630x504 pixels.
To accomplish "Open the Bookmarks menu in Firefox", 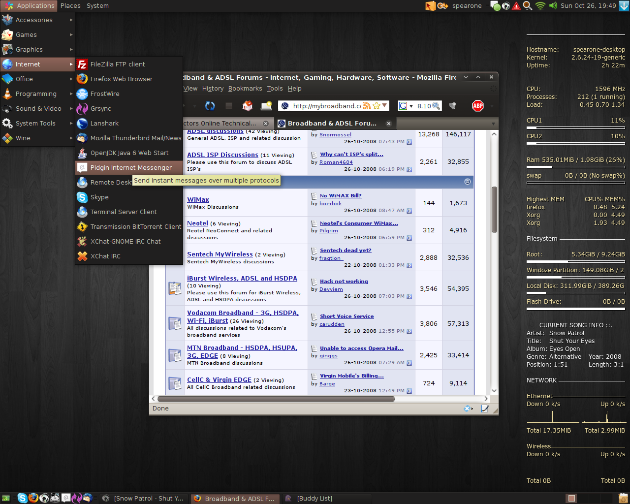I will [245, 89].
